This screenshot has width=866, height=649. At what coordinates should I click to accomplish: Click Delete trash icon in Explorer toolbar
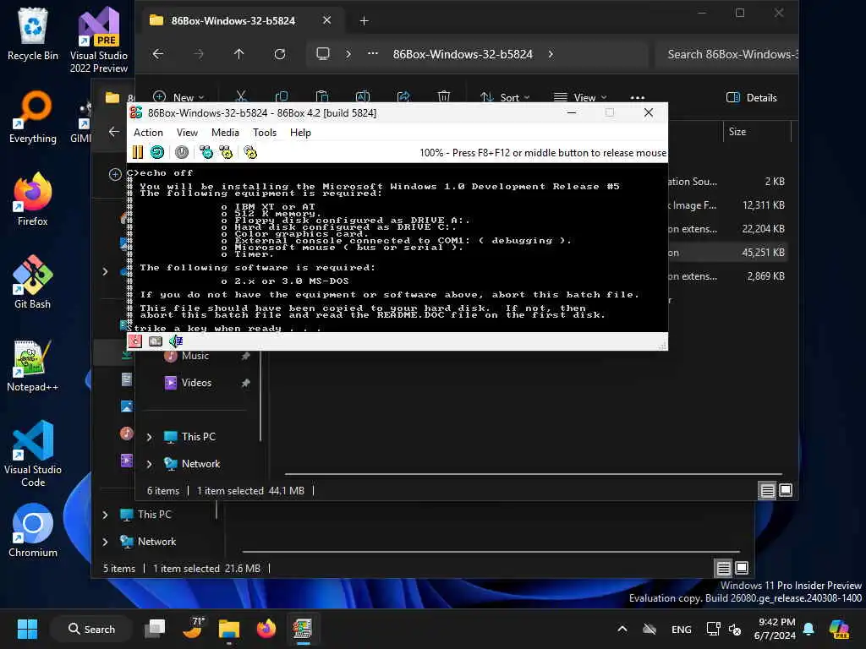pos(444,97)
